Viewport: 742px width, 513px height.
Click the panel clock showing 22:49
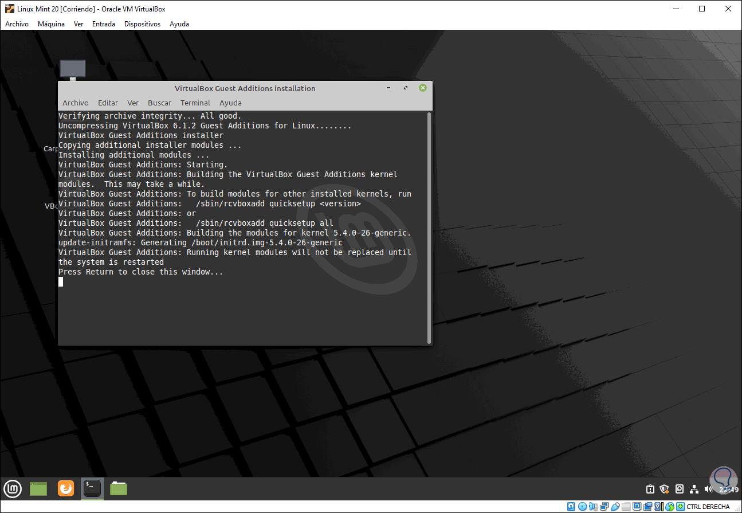(x=728, y=489)
